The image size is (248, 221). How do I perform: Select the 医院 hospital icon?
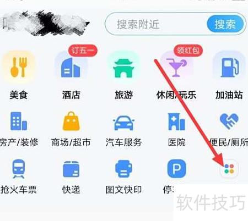(176, 121)
